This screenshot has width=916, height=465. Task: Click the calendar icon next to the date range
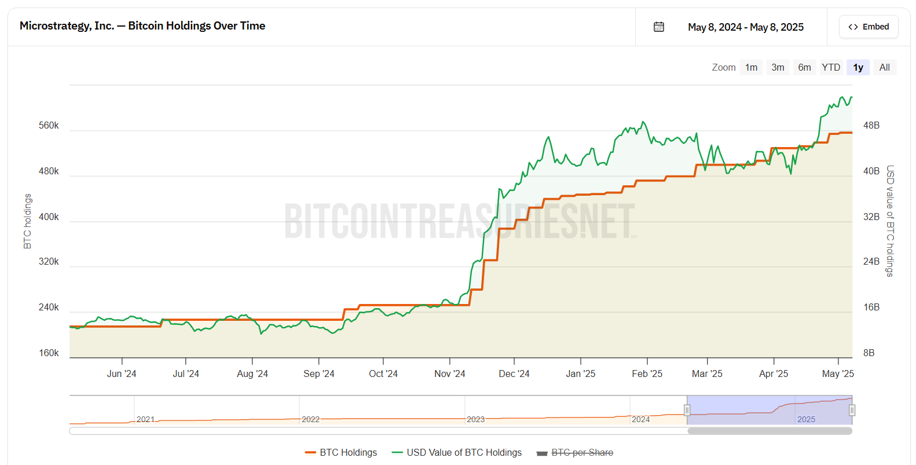coord(658,27)
